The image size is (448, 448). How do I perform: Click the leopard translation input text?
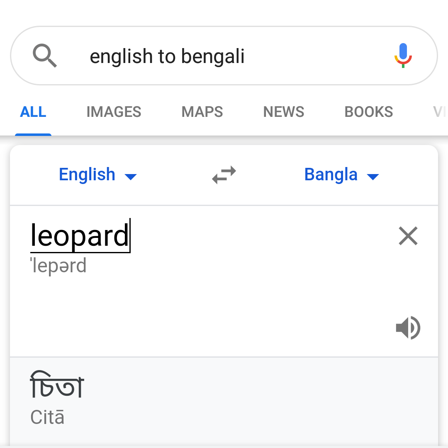[80, 235]
